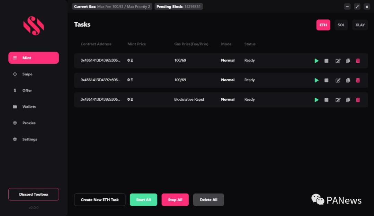Screen dimensions: 374x216
Task: Start the first task with play icon
Action: [317, 61]
